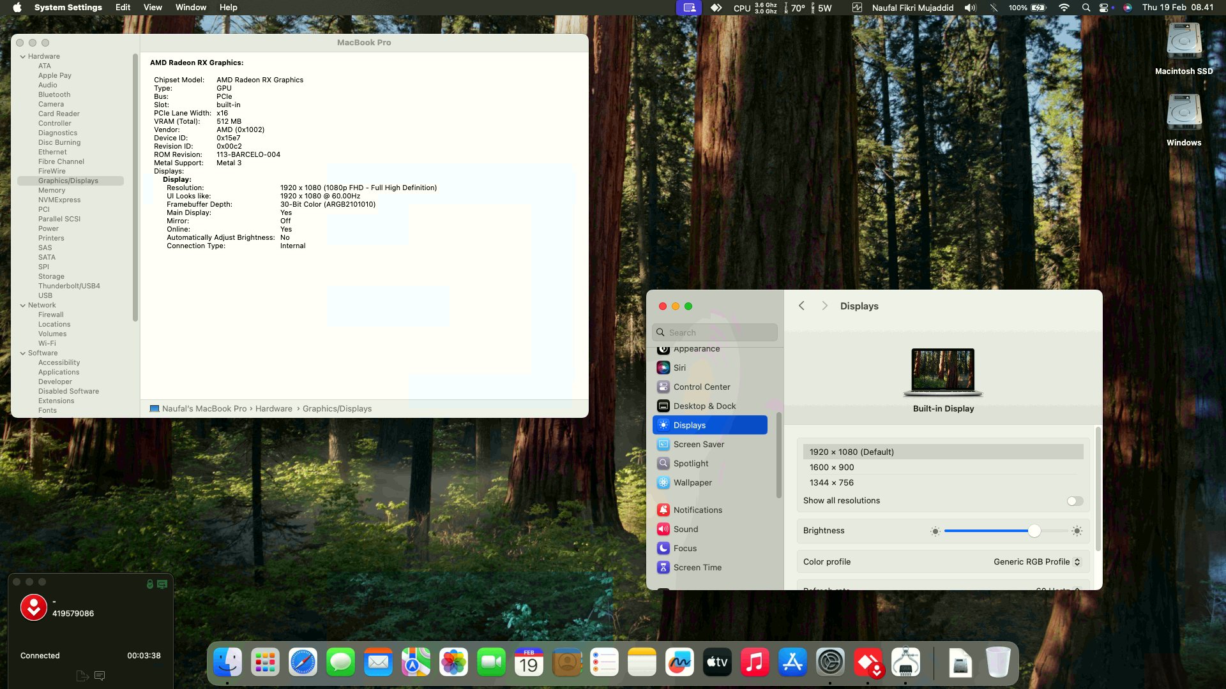Open Desktop & Dock settings pane

coord(710,406)
